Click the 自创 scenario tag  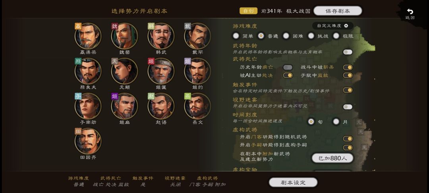pyautogui.click(x=248, y=11)
